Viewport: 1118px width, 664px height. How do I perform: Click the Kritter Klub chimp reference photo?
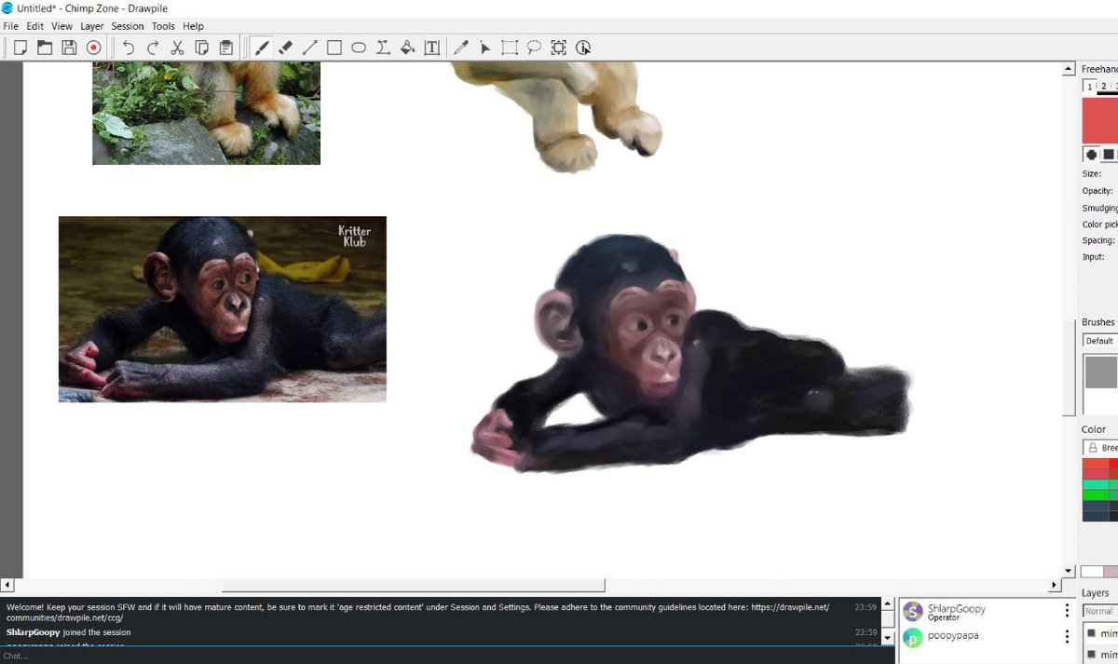[222, 309]
